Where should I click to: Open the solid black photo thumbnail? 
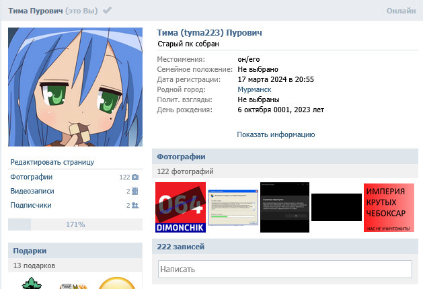pos(336,208)
